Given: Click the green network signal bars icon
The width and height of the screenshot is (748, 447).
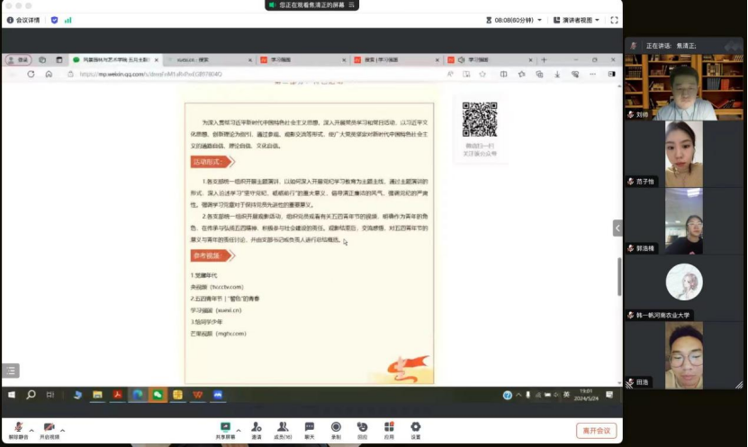Looking at the screenshot, I should click(x=68, y=19).
